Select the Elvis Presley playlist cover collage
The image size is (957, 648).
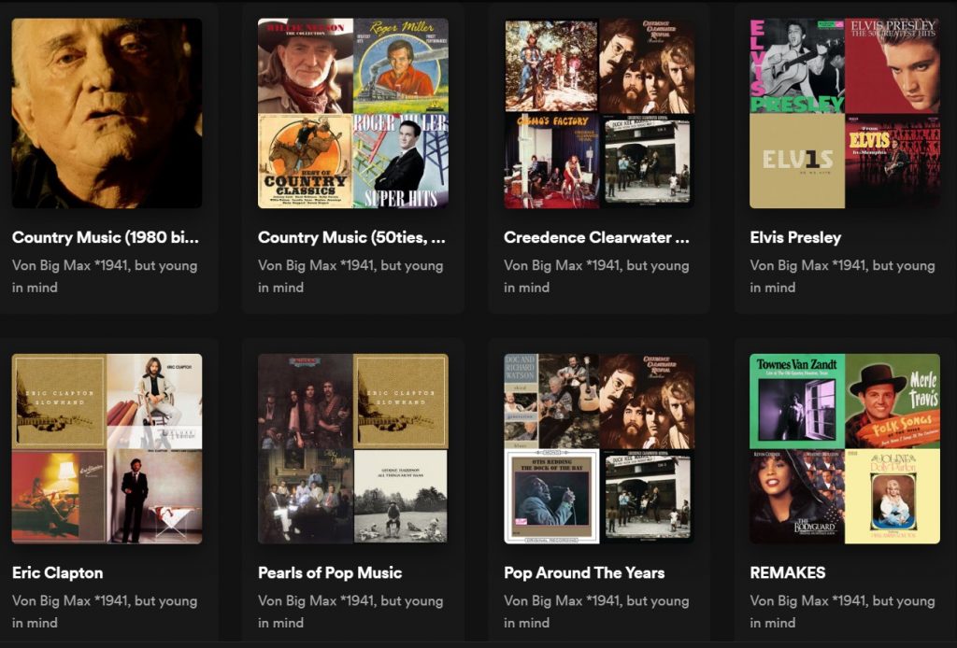[x=845, y=113]
